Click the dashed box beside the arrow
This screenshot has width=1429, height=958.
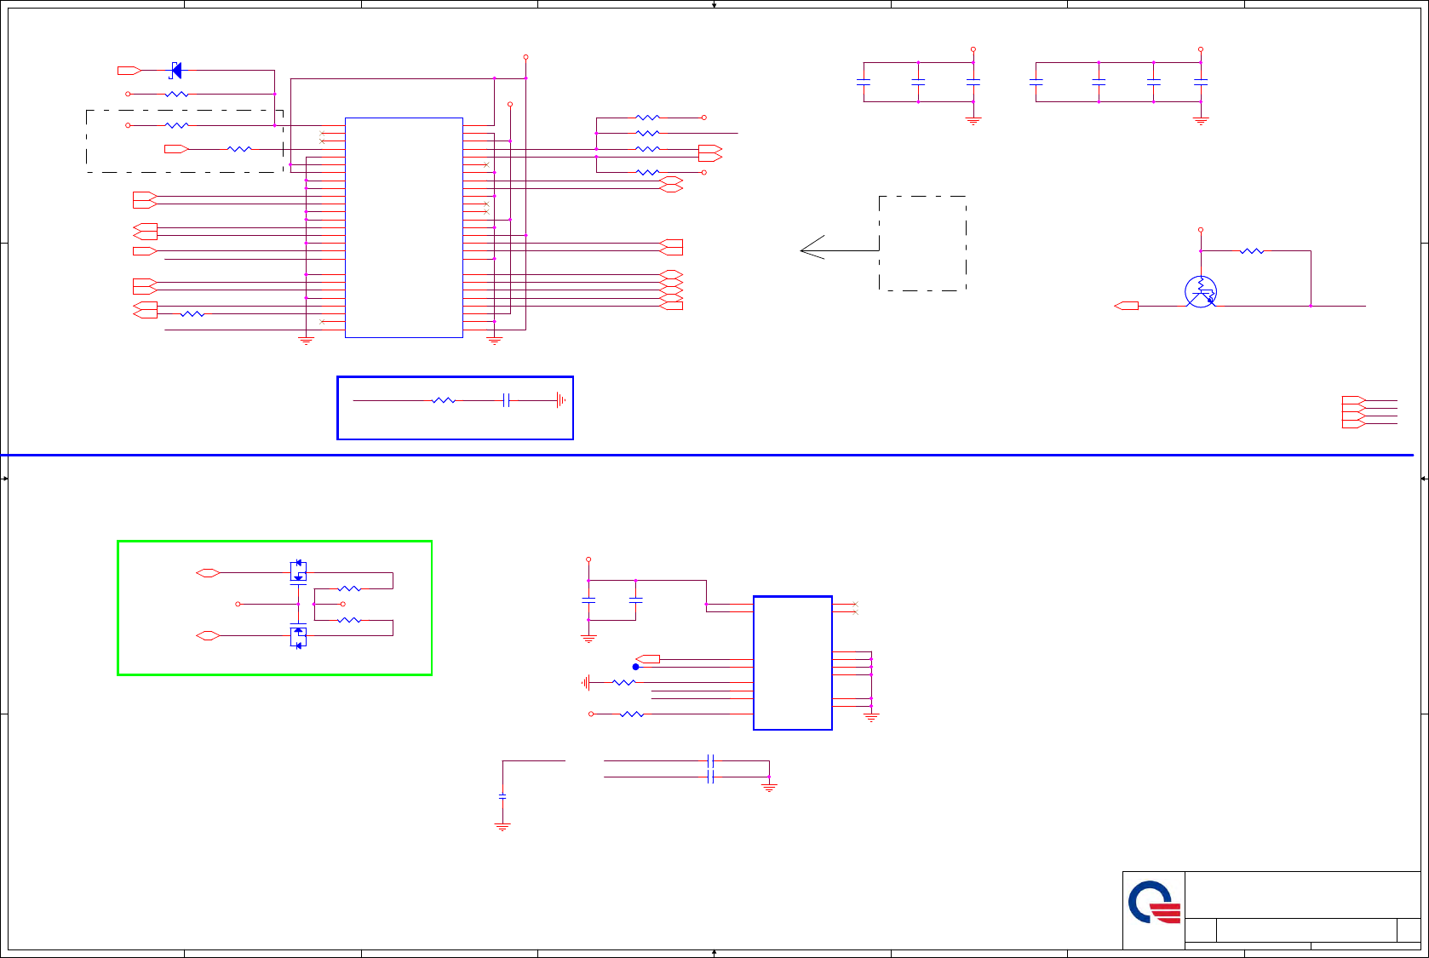click(x=922, y=244)
